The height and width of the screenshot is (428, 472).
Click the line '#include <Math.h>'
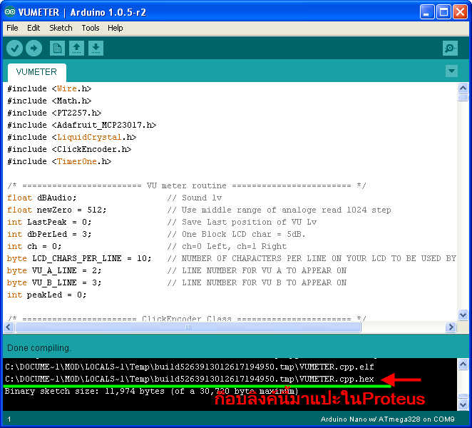tap(49, 101)
